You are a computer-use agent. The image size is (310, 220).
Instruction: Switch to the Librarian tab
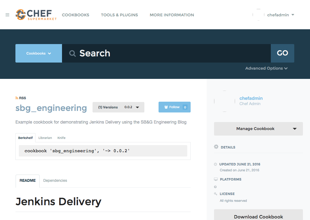coord(45,138)
